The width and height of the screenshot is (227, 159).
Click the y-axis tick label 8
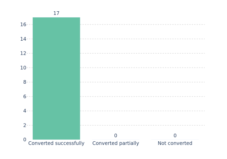tap(25, 82)
